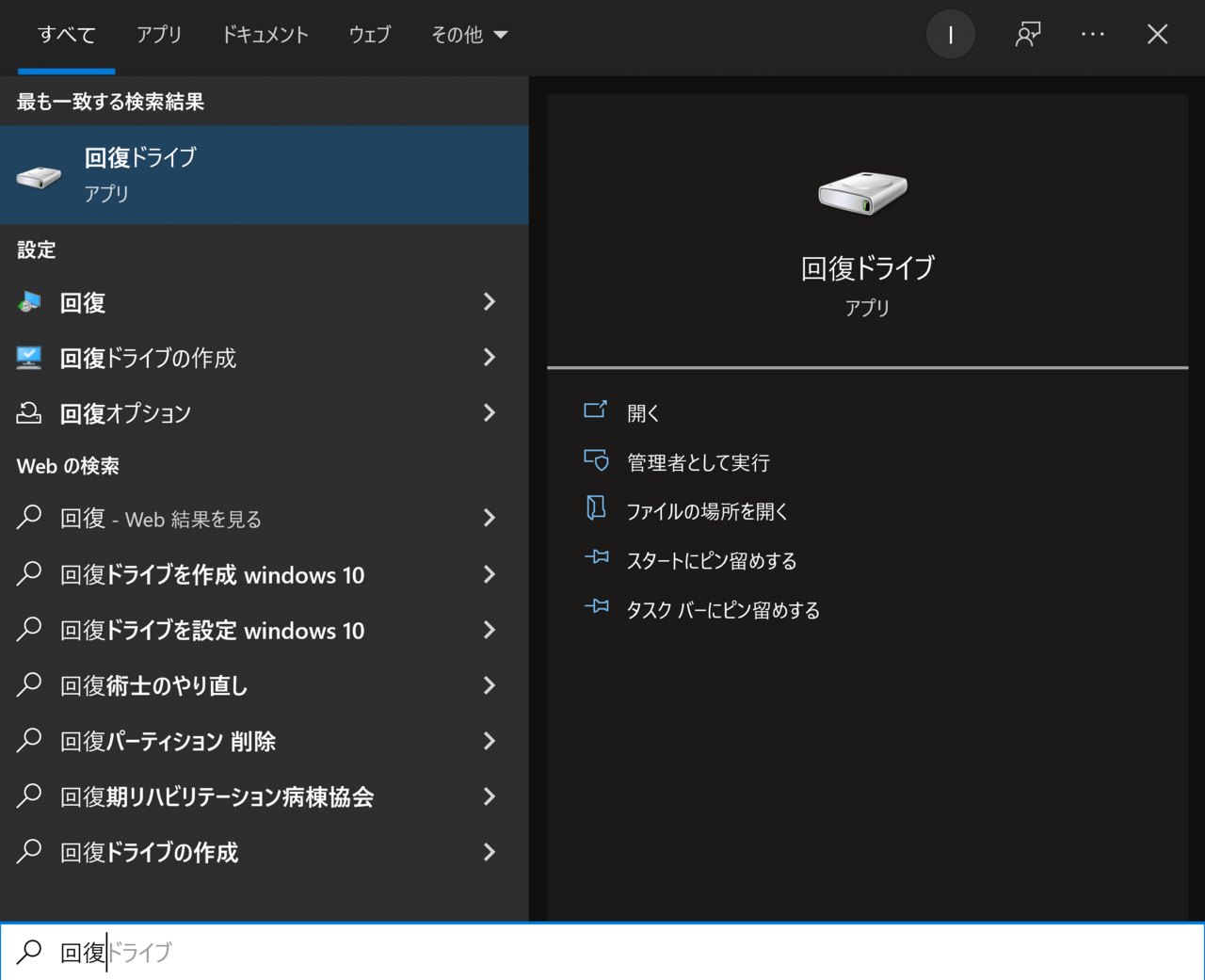Expand chevron for 回復パーティション 削除
Image resolution: width=1205 pixels, height=980 pixels.
489,741
